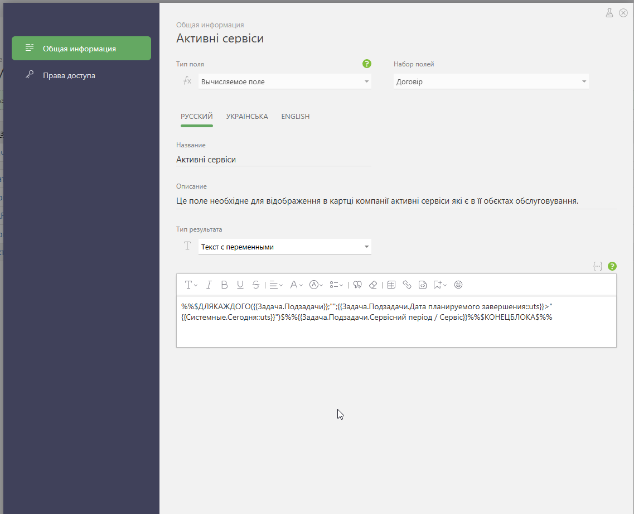Open the Тип поля dropdown
This screenshot has width=634, height=514.
click(x=284, y=81)
